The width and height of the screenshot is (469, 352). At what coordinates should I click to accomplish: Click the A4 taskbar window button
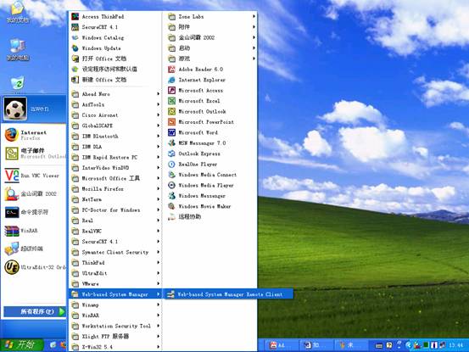282,345
